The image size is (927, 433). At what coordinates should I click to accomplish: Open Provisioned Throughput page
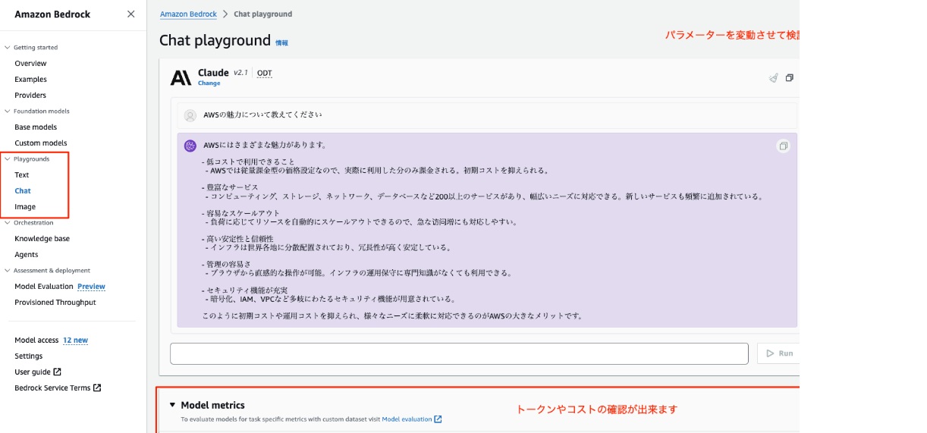coord(55,303)
